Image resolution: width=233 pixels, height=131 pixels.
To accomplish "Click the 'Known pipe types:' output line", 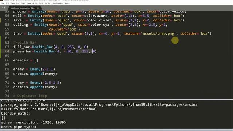I will pos(19,127).
